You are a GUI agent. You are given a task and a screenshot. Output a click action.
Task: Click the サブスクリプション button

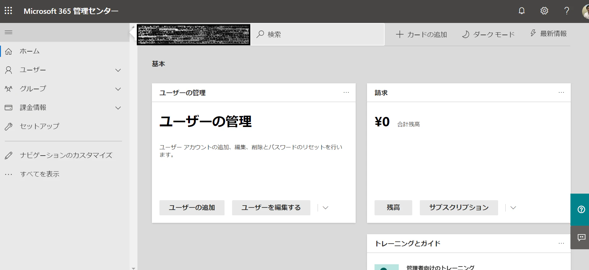(x=459, y=208)
